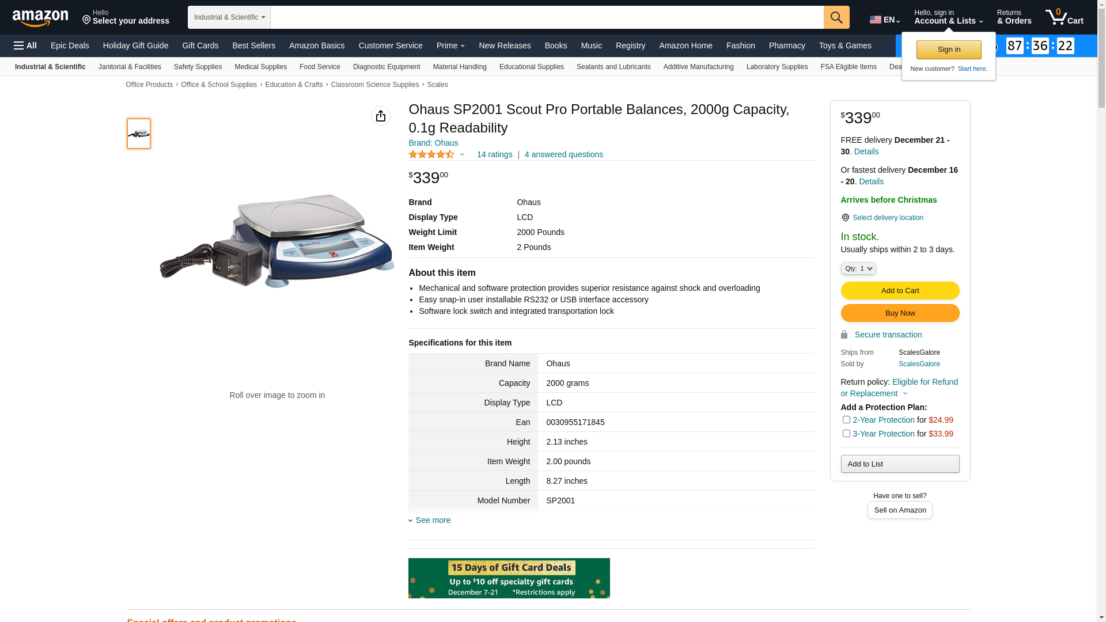Open the Qty quantity dropdown

(858, 268)
